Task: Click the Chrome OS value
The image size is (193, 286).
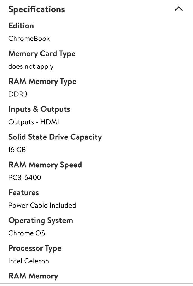Action: [x=27, y=233]
